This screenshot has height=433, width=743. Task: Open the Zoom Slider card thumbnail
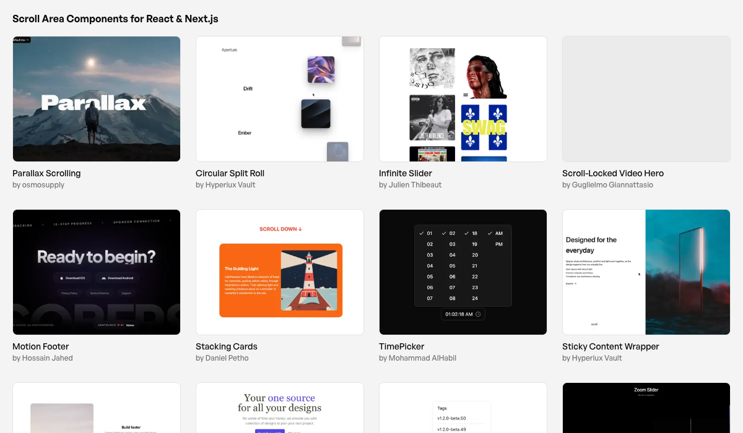click(x=646, y=408)
